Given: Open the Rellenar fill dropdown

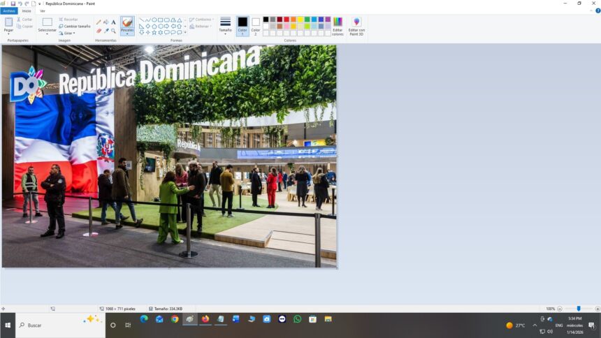Looking at the screenshot, I should point(201,27).
